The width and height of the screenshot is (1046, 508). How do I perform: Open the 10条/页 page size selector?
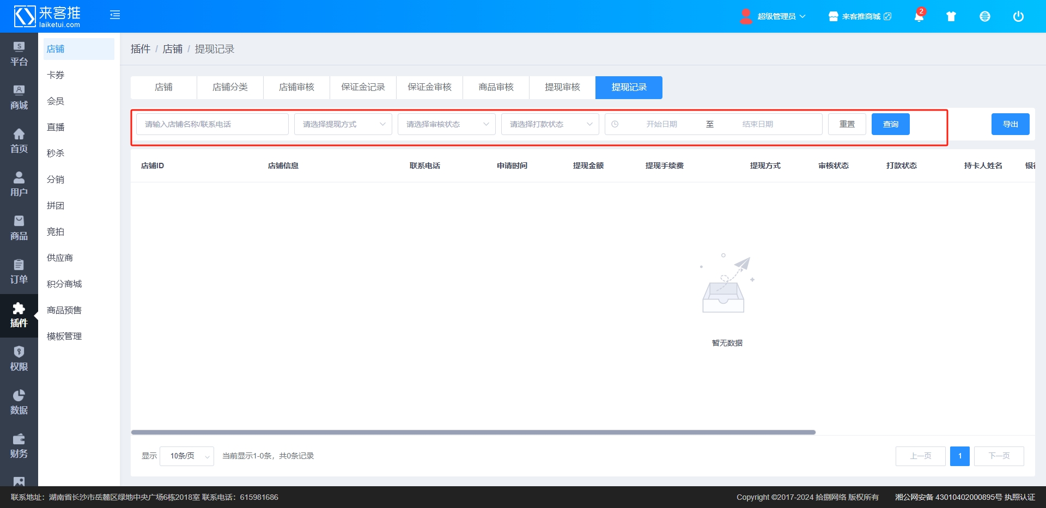187,456
